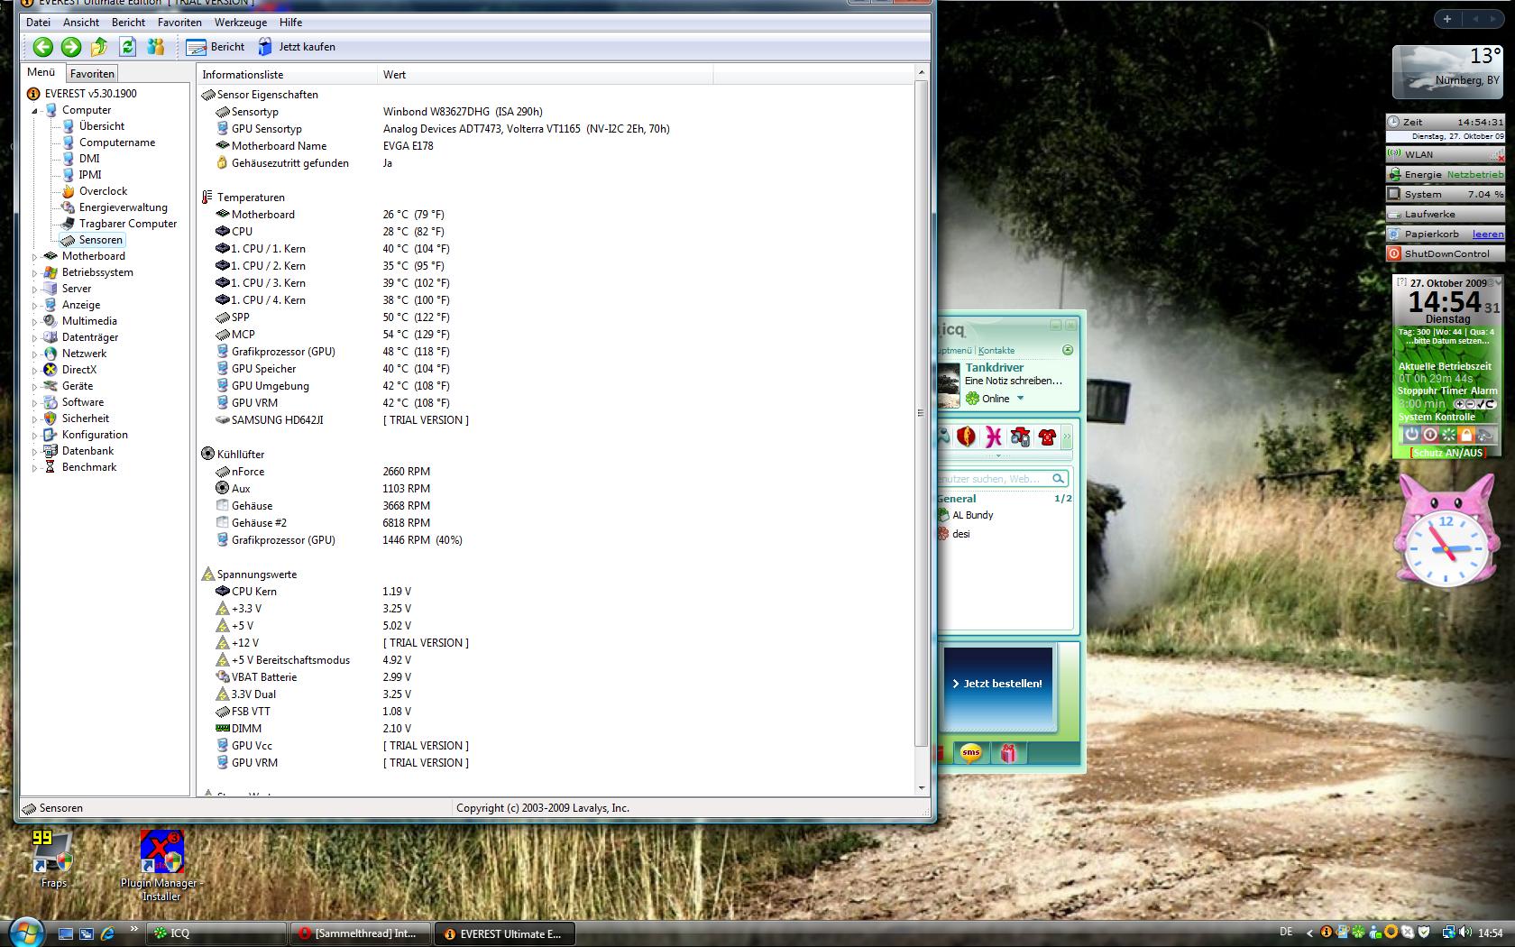Expand the Motherboard tree node
The height and width of the screenshot is (947, 1515).
35,257
